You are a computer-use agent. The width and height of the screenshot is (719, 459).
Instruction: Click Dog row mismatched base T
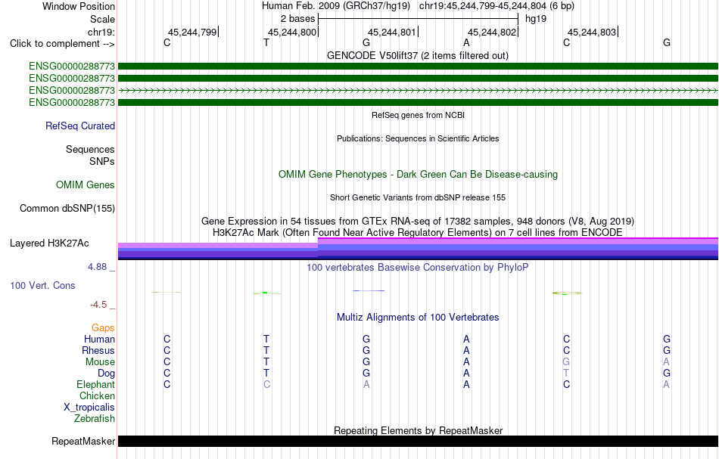566,374
